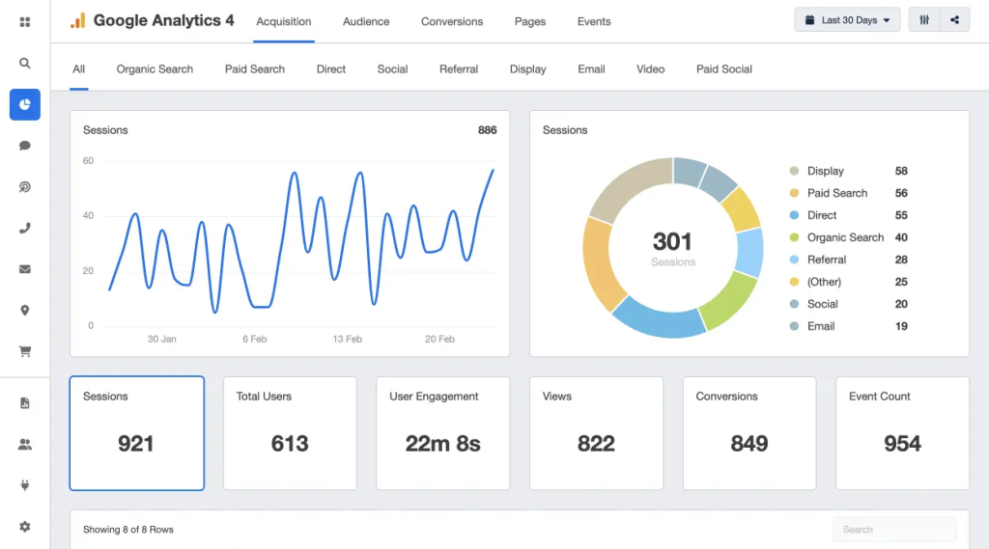Image resolution: width=989 pixels, height=549 pixels.
Task: Select the Paid Search sub-tab
Action: [x=255, y=69]
